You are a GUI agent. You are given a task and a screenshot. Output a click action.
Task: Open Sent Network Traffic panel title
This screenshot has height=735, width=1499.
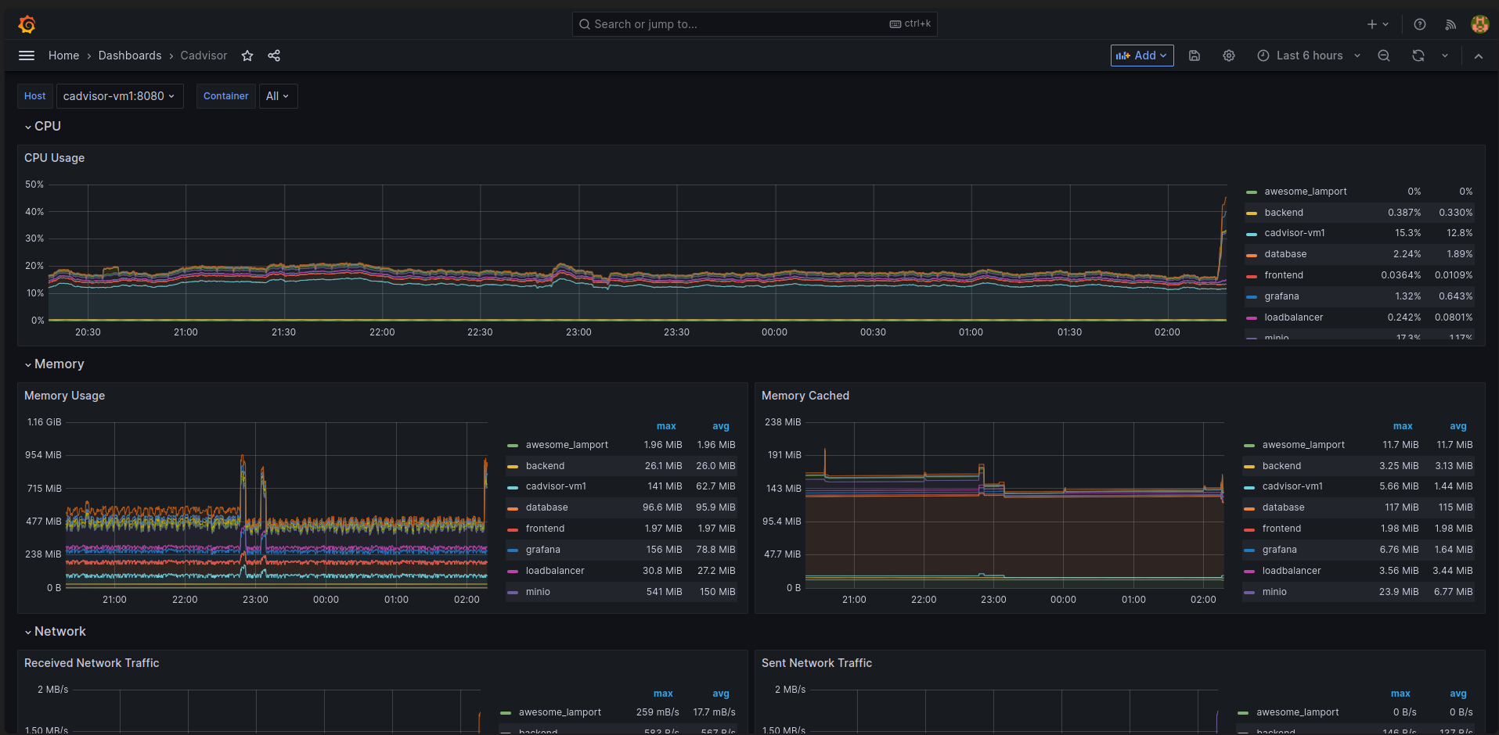point(816,663)
